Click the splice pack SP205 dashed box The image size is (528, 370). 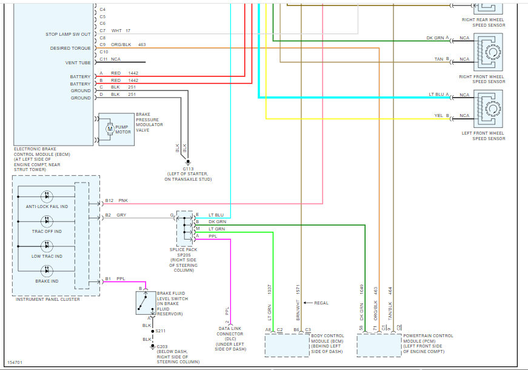[x=184, y=229]
